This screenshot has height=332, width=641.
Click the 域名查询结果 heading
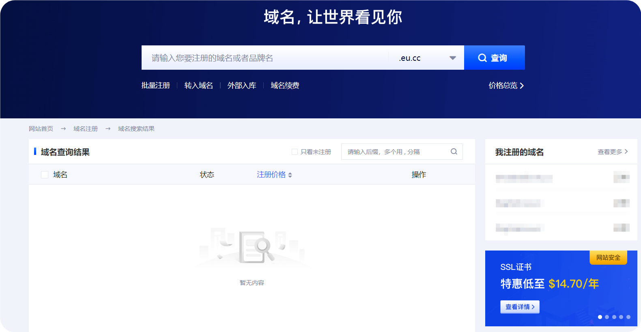point(65,152)
